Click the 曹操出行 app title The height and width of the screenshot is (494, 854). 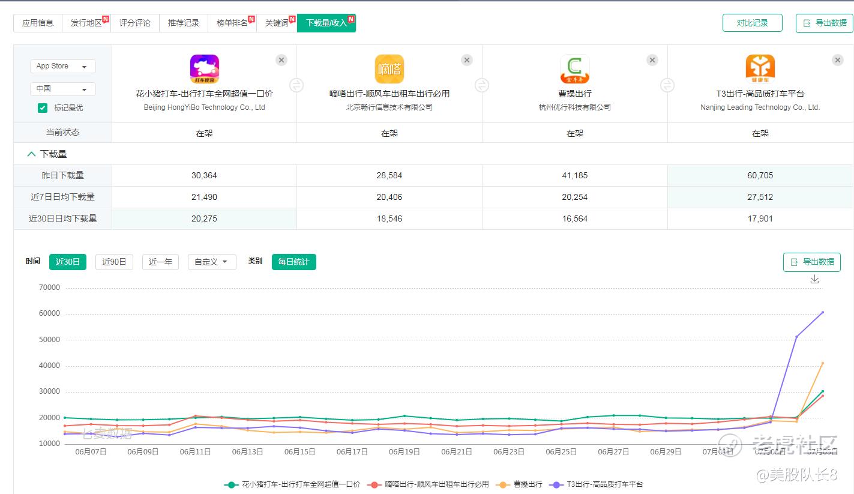tap(575, 94)
